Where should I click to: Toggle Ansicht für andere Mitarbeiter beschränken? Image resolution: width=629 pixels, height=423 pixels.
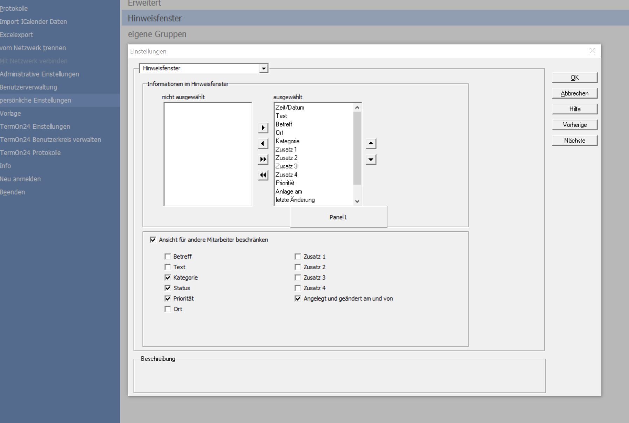(153, 240)
